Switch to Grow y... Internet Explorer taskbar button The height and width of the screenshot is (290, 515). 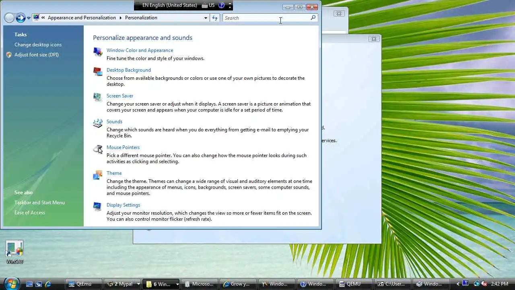point(239,284)
